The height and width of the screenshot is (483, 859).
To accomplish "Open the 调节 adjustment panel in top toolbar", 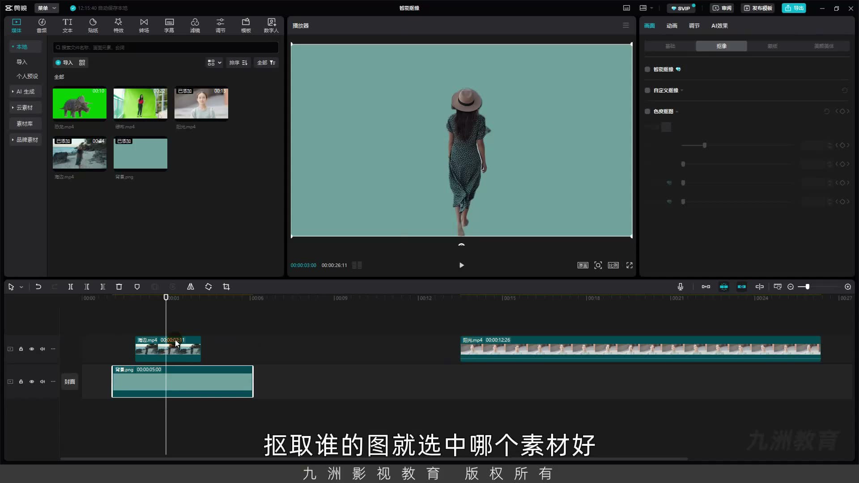I will pos(220,25).
